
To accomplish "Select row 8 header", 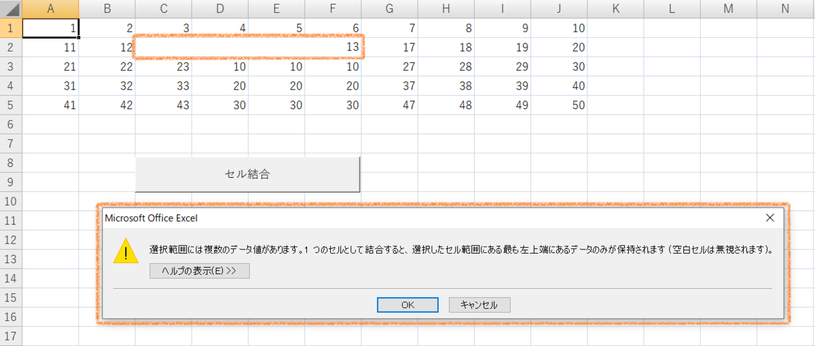I will 11,163.
